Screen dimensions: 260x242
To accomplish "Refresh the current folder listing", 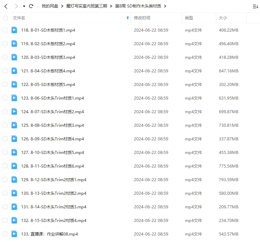I will pyautogui.click(x=31, y=6).
